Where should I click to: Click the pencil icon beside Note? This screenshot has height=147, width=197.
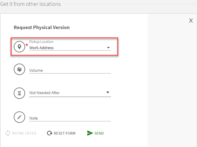click(x=19, y=117)
